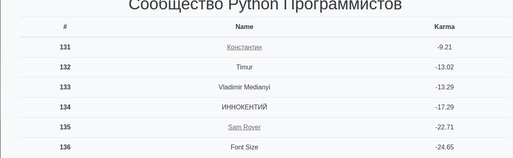Click rank number 132

(x=65, y=67)
